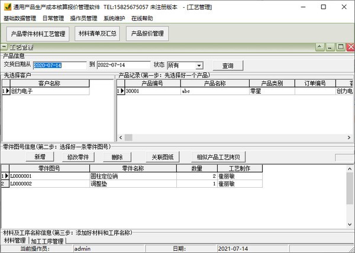Click the 产品编号 column header
355x253 pixels.
tap(153, 84)
